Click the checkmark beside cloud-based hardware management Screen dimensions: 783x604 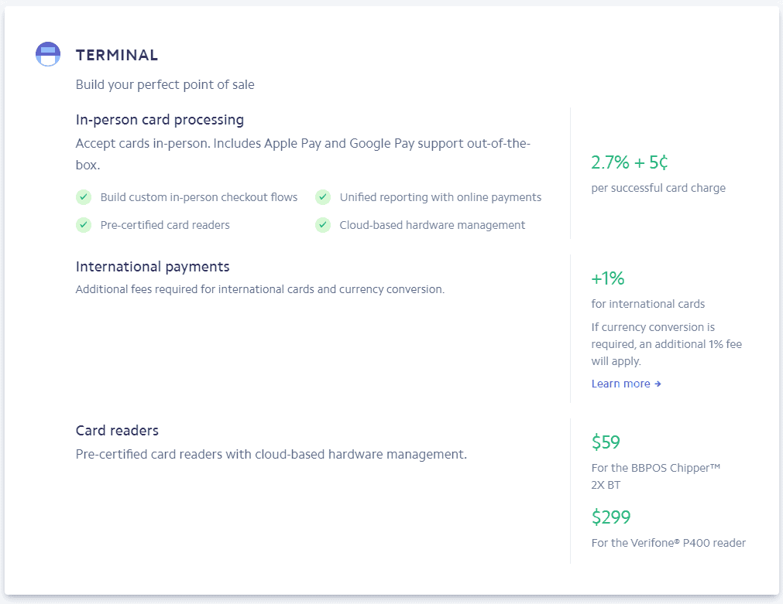point(323,225)
